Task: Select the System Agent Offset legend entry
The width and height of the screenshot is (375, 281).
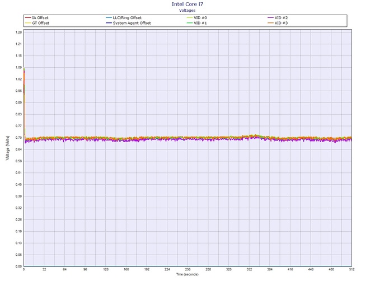Action: tap(128, 23)
